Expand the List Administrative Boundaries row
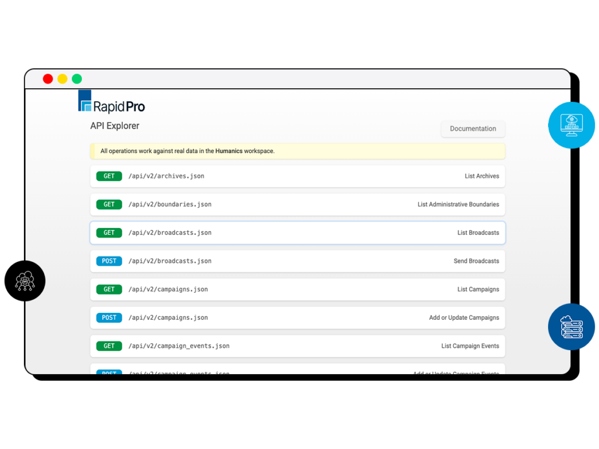This screenshot has width=599, height=449. click(298, 204)
